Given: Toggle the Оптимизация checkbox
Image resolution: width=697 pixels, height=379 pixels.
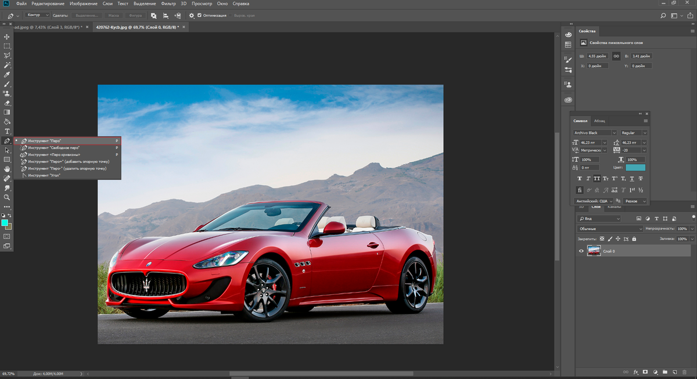Looking at the screenshot, I should (200, 15).
